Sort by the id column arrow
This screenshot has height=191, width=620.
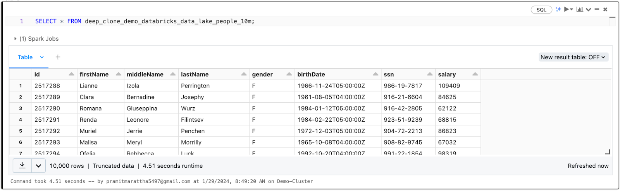pyautogui.click(x=71, y=74)
